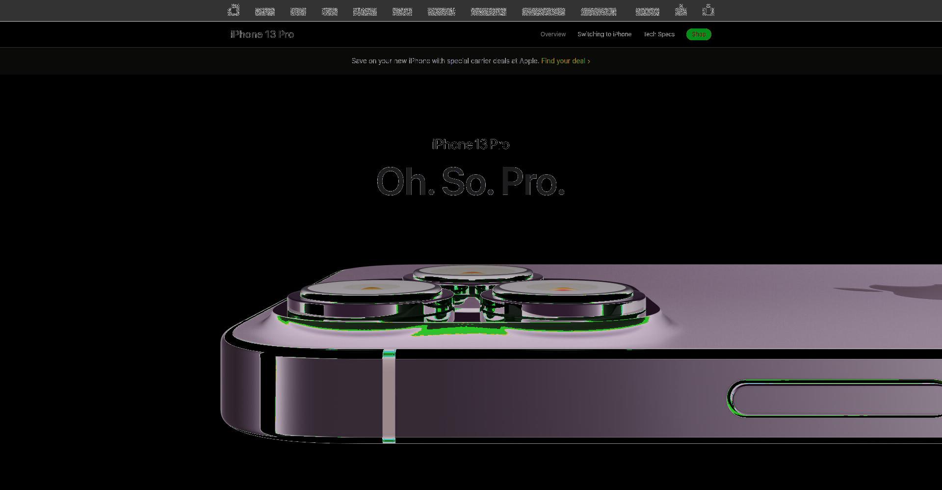Click the Apple logo in the top navigation
Viewport: 942px width, 490px height.
pyautogui.click(x=234, y=10)
